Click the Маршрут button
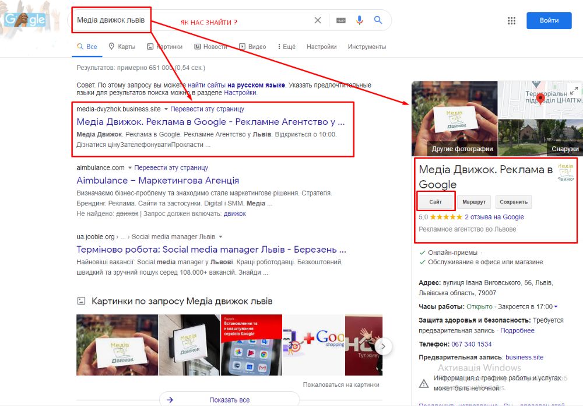583x406 pixels. 474,202
